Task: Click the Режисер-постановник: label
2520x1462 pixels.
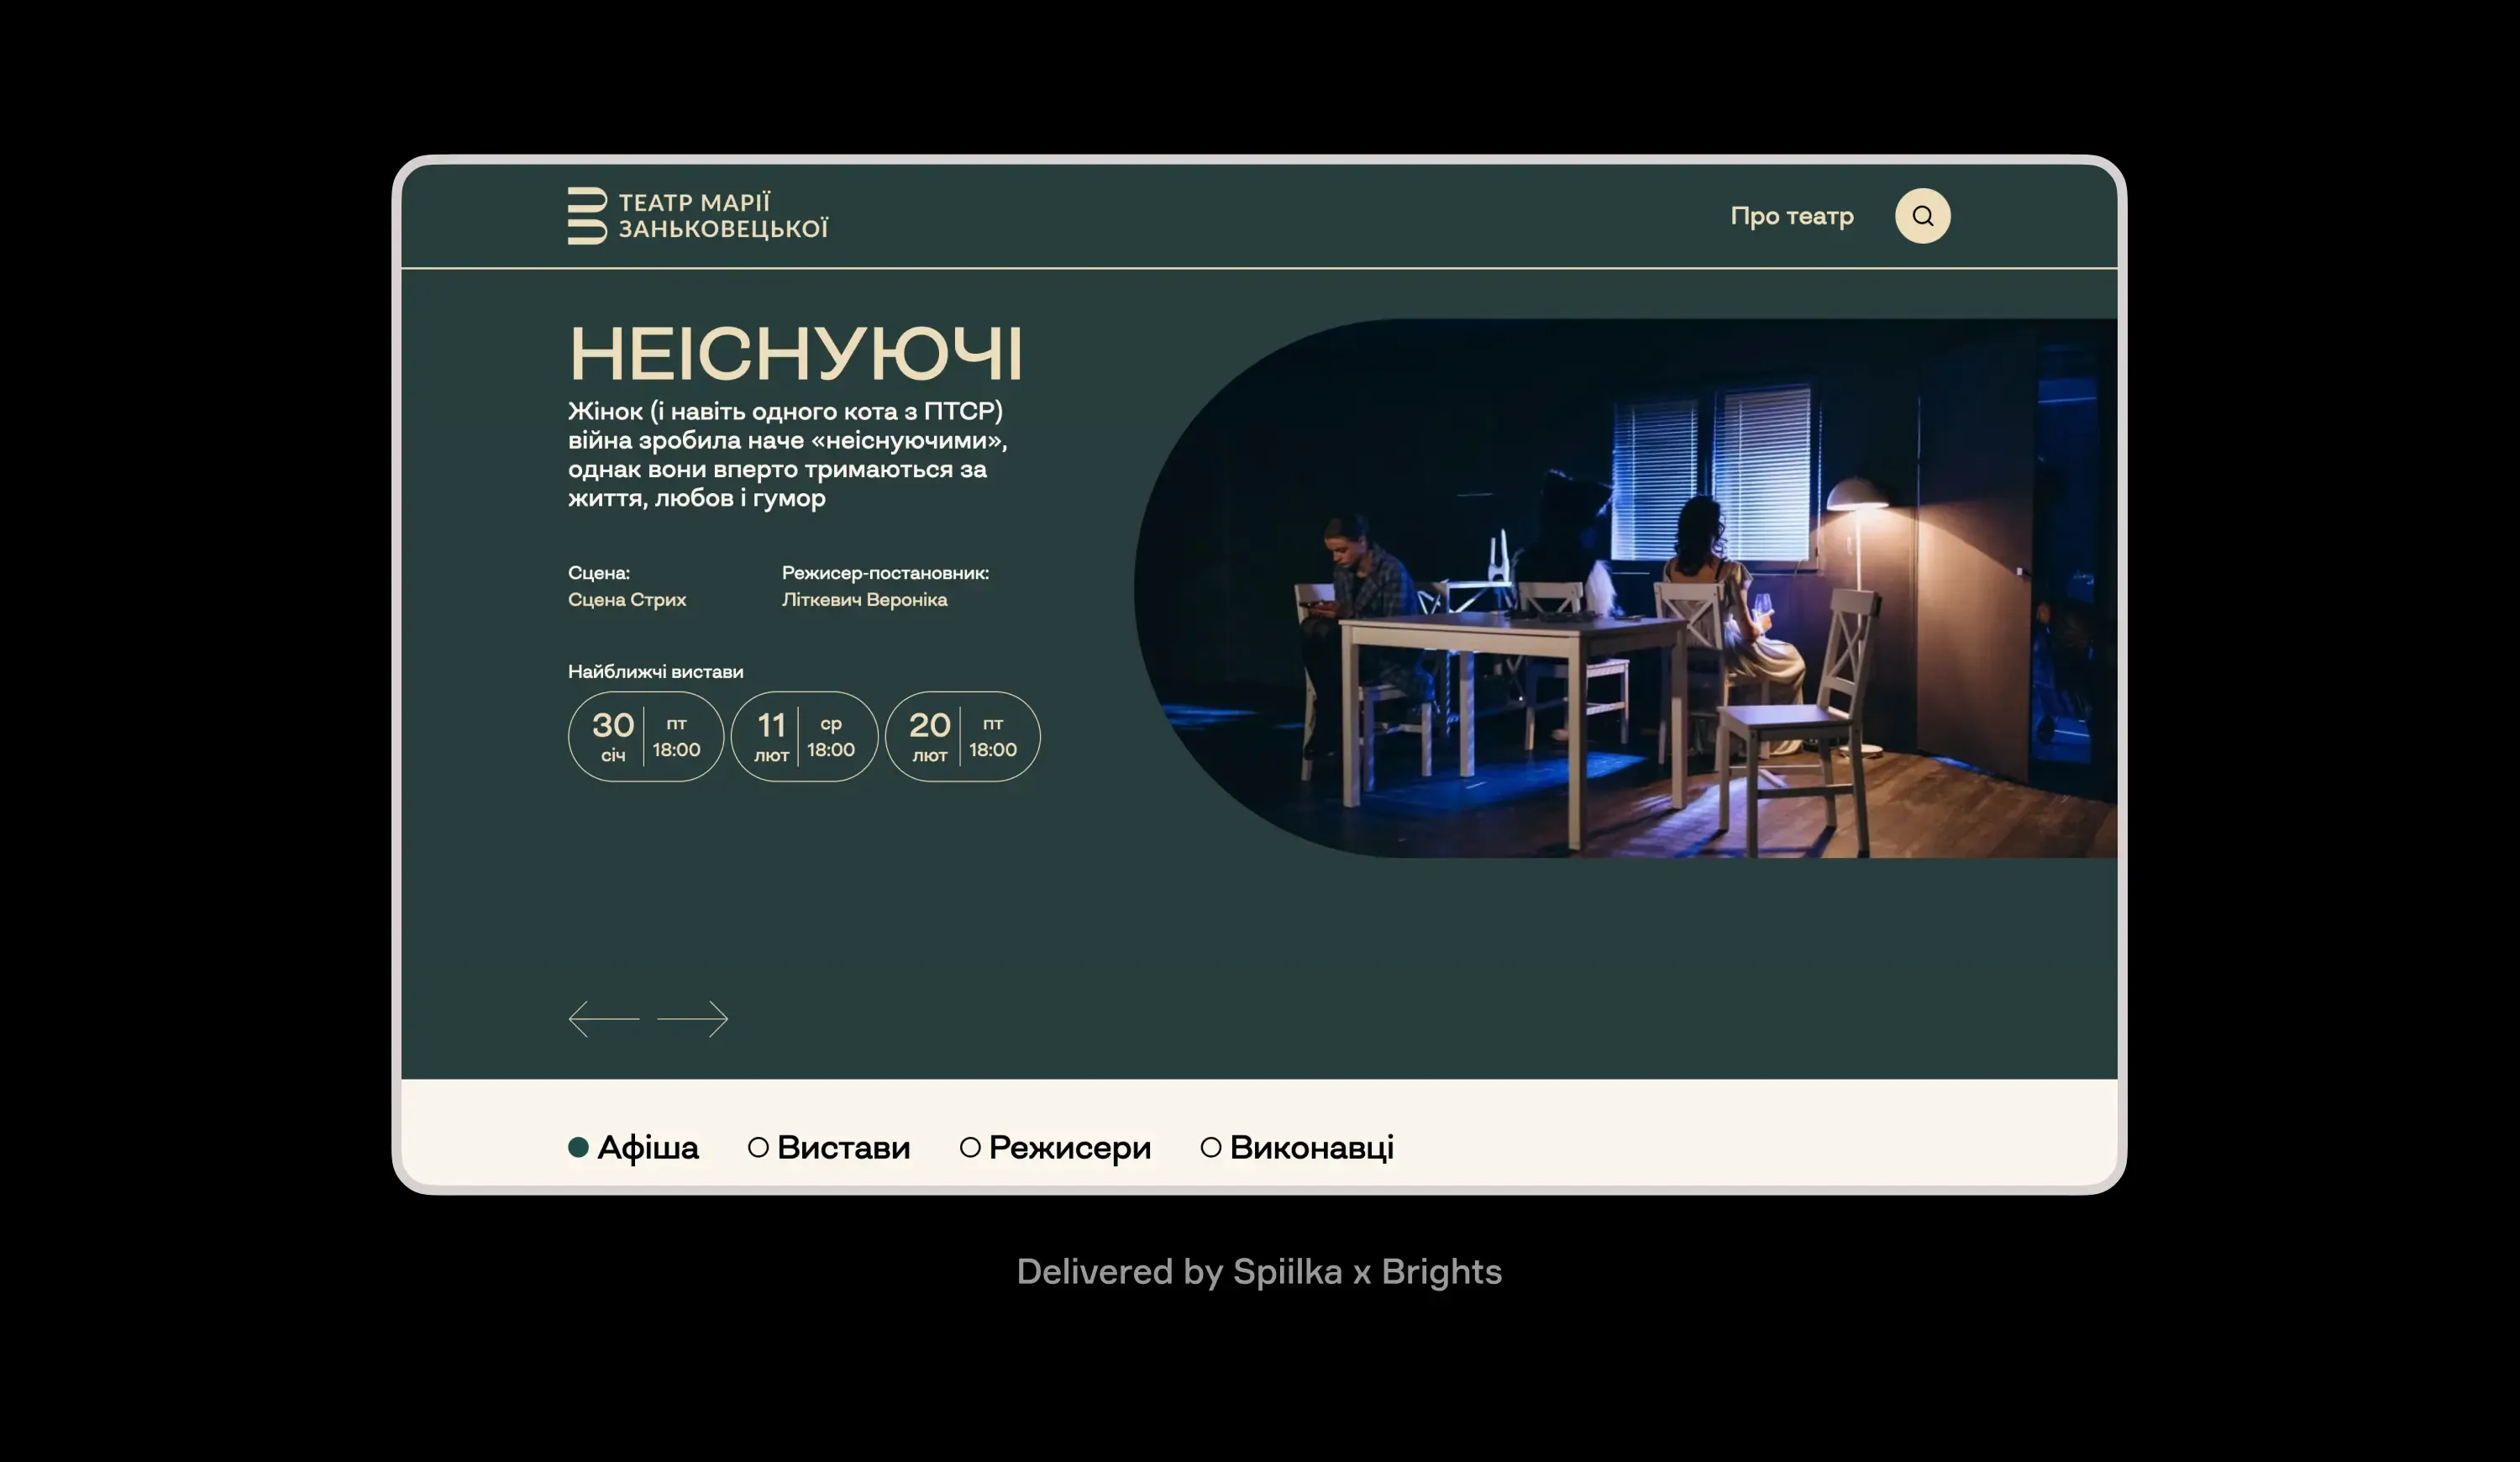Action: click(x=885, y=573)
